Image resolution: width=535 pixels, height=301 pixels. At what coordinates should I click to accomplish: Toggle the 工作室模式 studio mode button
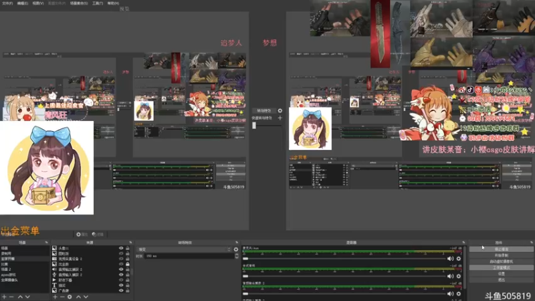[x=501, y=268]
